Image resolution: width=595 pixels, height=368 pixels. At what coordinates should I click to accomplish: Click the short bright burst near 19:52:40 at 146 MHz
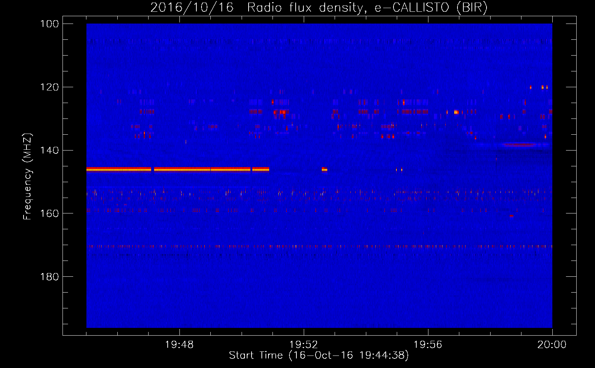[324, 169]
